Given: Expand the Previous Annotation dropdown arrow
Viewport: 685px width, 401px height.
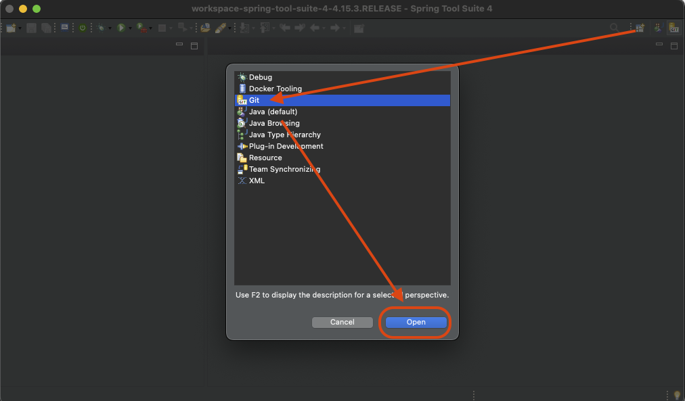Looking at the screenshot, I should (x=274, y=28).
